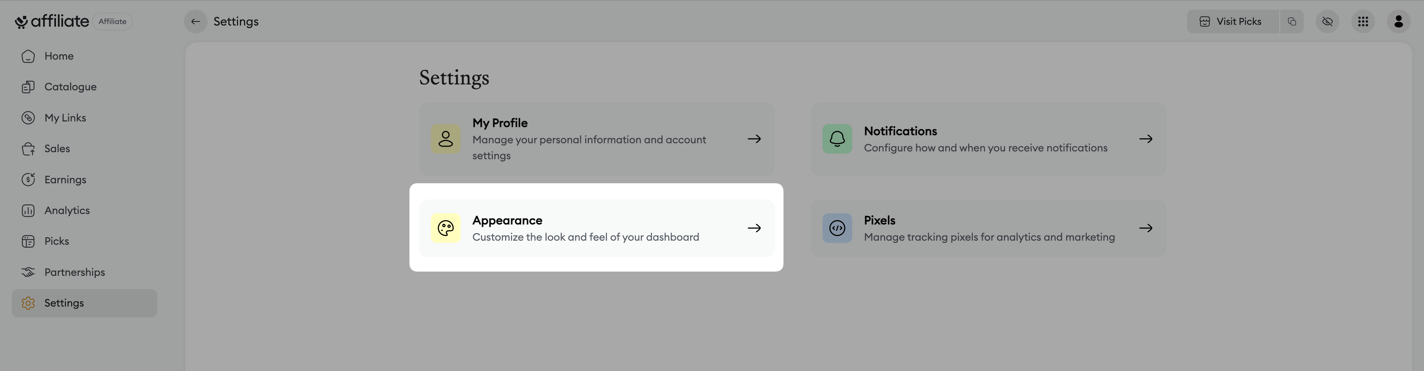Open Picks in the sidebar

[56, 241]
